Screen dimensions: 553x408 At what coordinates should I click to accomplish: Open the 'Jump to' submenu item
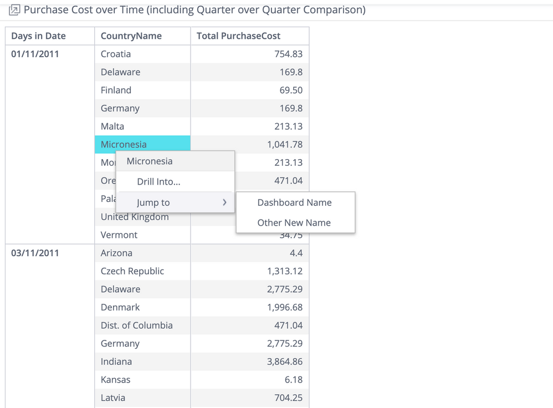[153, 203]
